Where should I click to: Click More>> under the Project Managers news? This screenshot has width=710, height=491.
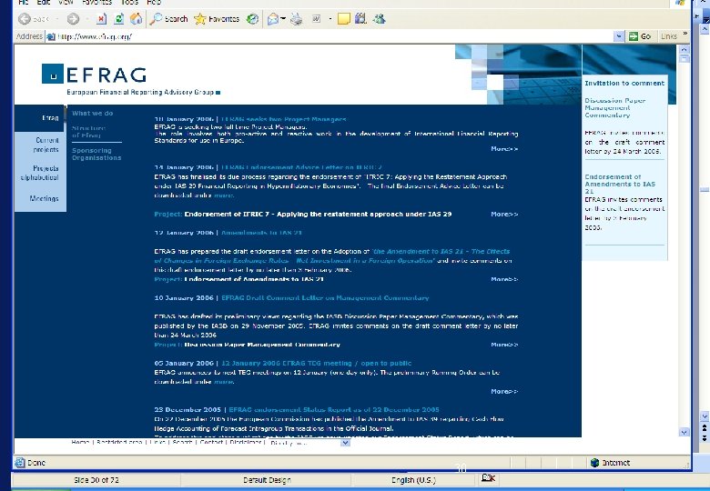click(x=504, y=149)
